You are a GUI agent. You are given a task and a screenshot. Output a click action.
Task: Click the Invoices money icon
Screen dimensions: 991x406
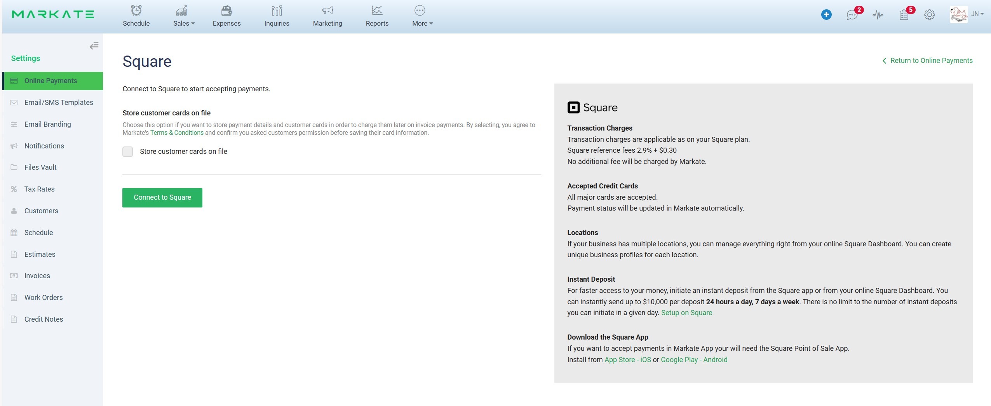pos(14,276)
